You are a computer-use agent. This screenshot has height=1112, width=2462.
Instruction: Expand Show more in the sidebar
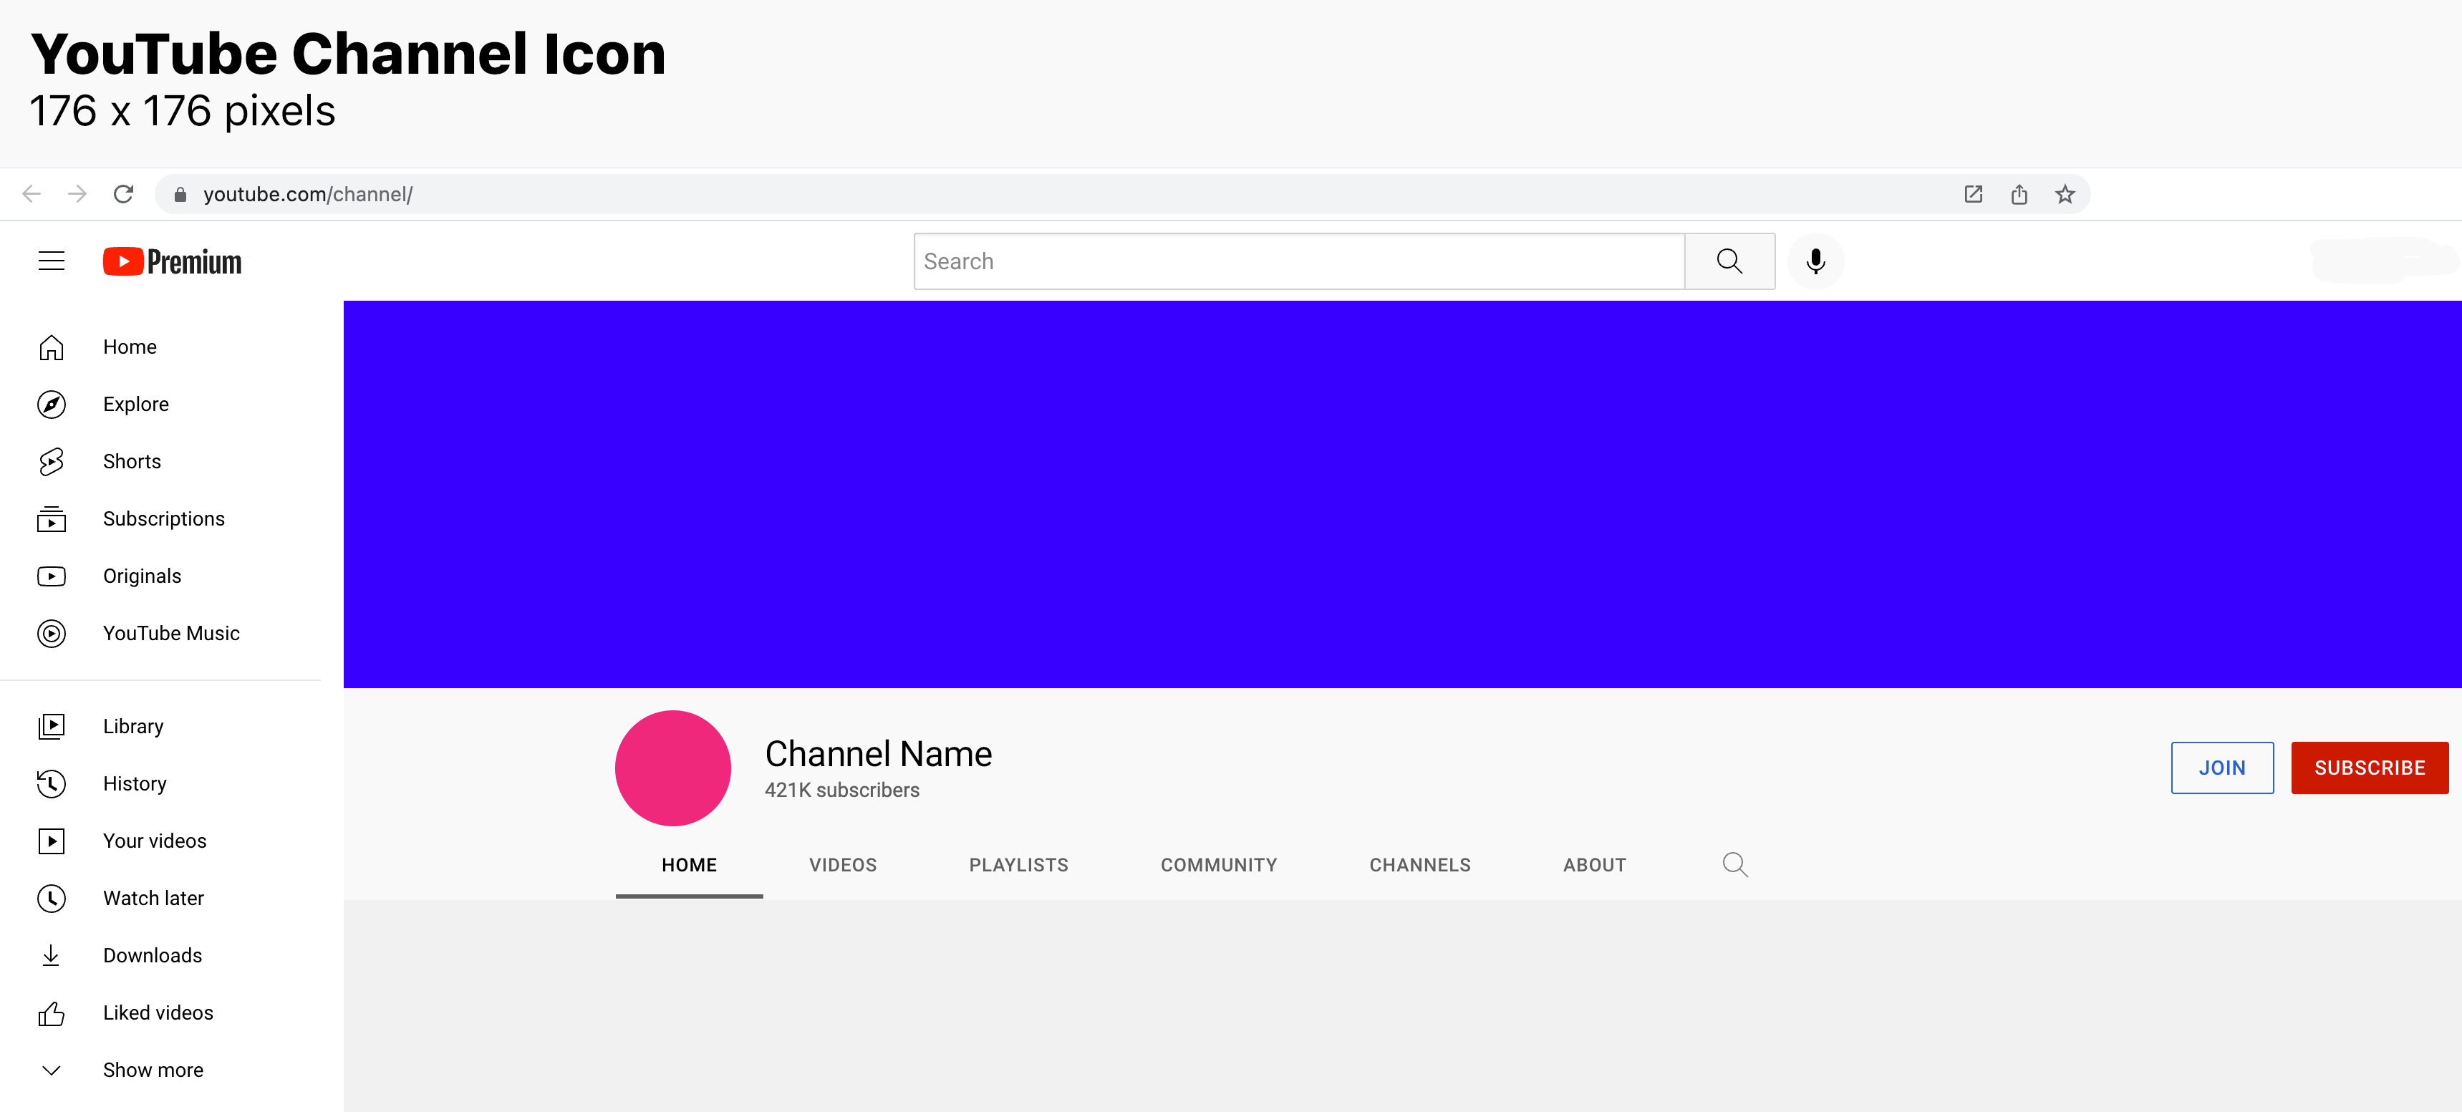[52, 1070]
